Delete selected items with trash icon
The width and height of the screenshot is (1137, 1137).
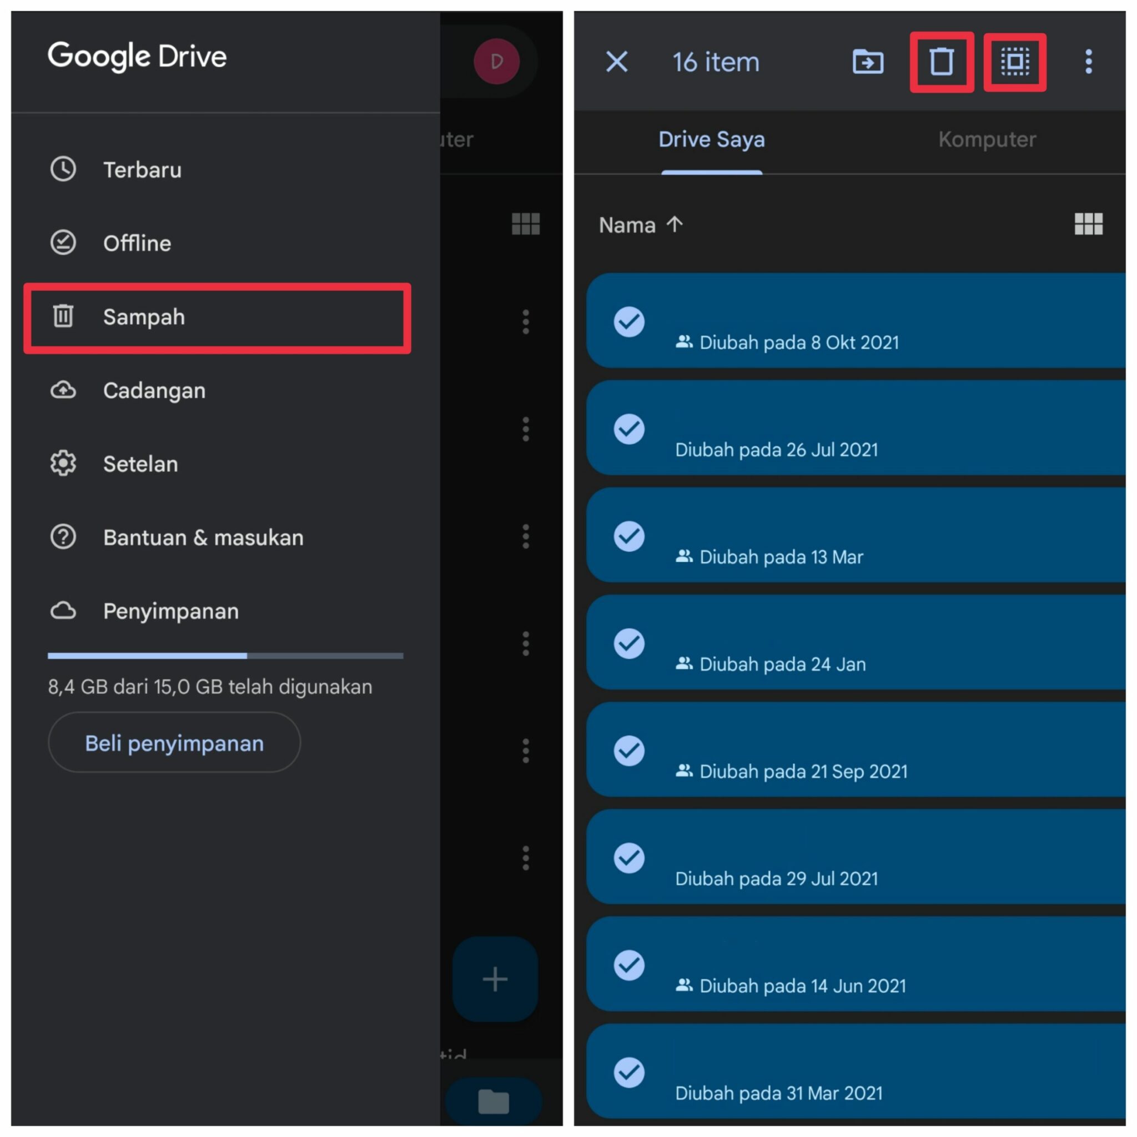pos(942,62)
